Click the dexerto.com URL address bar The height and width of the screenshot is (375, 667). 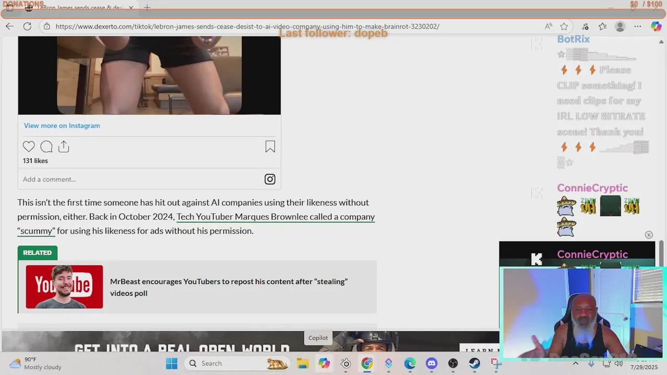(248, 26)
